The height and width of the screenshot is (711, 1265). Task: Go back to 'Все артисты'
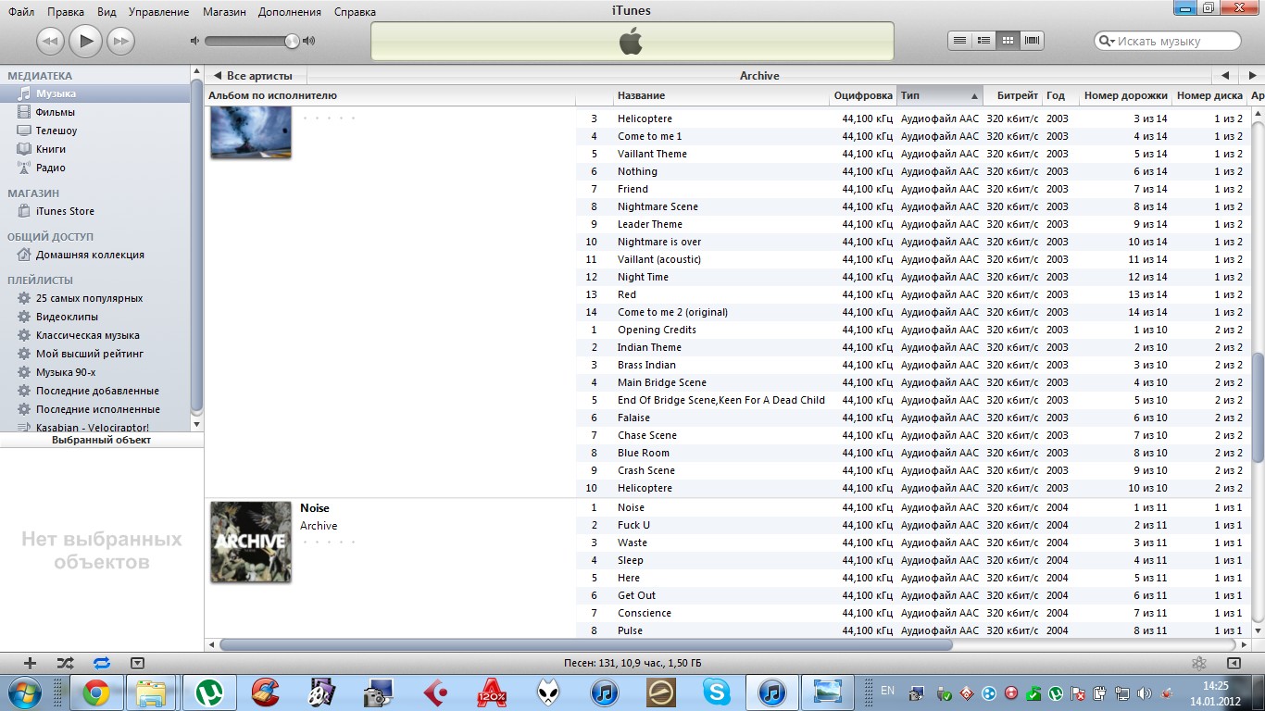pyautogui.click(x=254, y=76)
